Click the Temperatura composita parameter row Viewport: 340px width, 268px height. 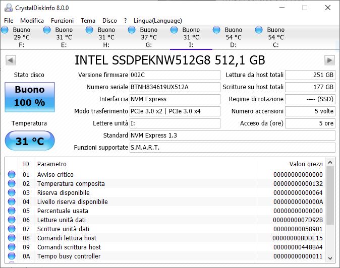(165, 183)
